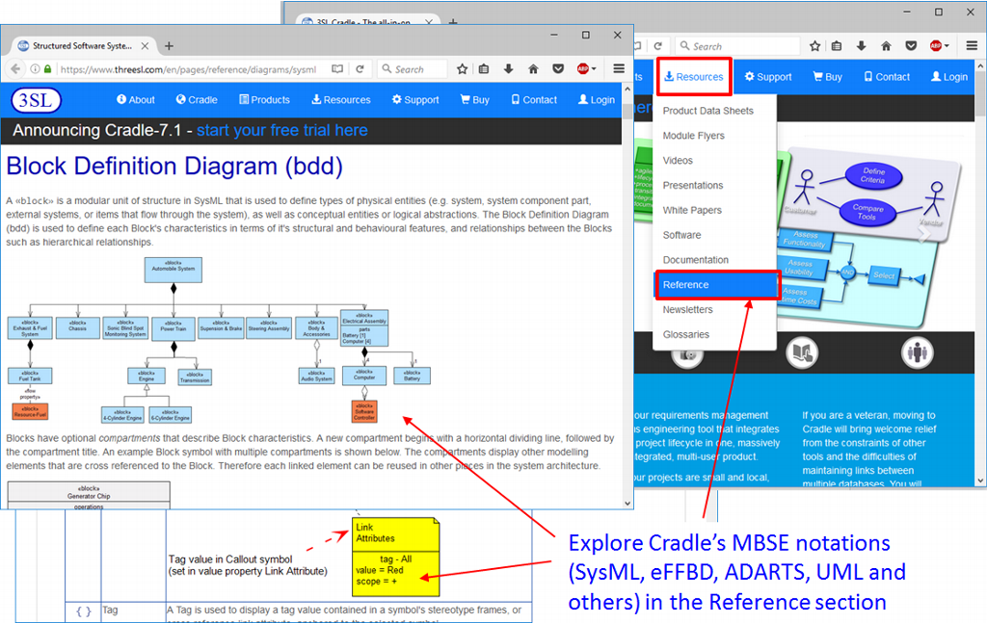Open the Firefox hamburger menu
This screenshot has width=987, height=623.
click(x=618, y=68)
